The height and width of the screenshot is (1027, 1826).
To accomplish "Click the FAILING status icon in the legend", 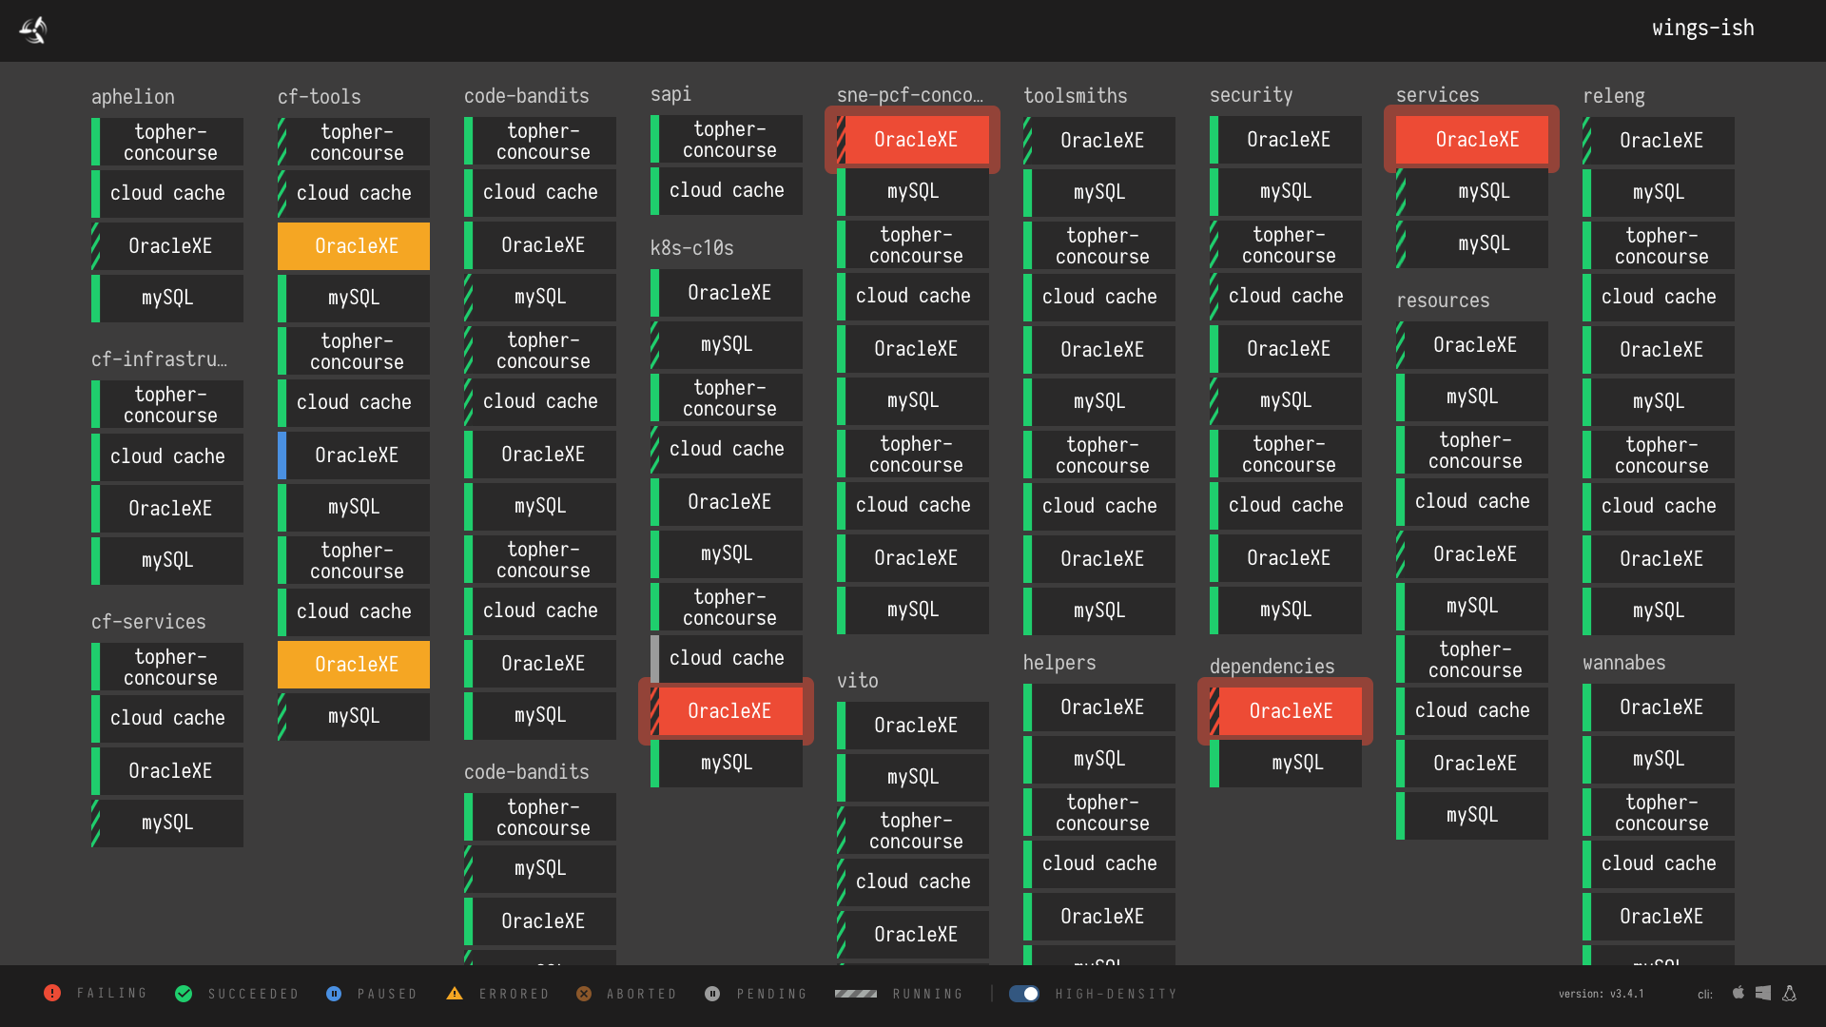I will 52,993.
